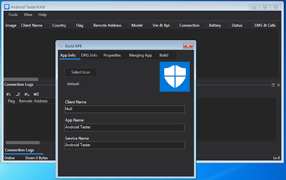Screen dimensions: 286x180
Task: Sort by Image column header
Action: click(11, 25)
